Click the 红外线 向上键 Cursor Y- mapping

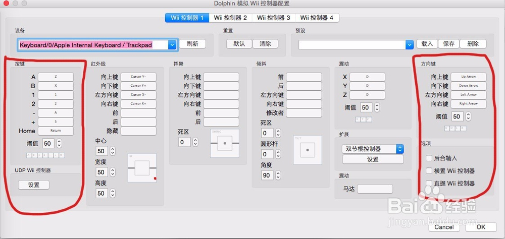pos(138,77)
